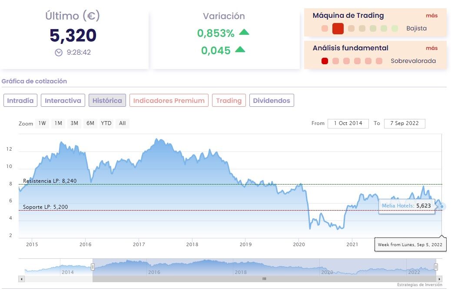The height and width of the screenshot is (290, 451).
Task: Click the left navigator range handle
Action: (x=93, y=267)
